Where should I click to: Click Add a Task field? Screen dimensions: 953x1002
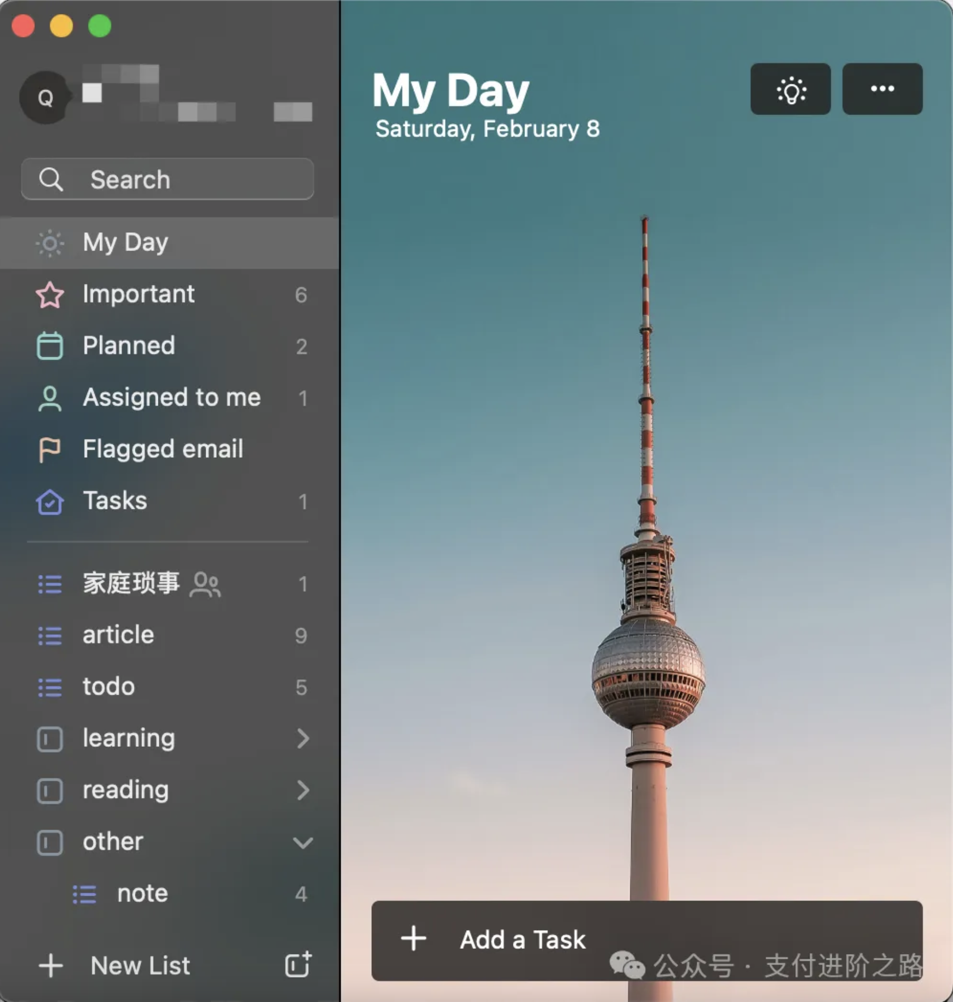click(x=523, y=940)
